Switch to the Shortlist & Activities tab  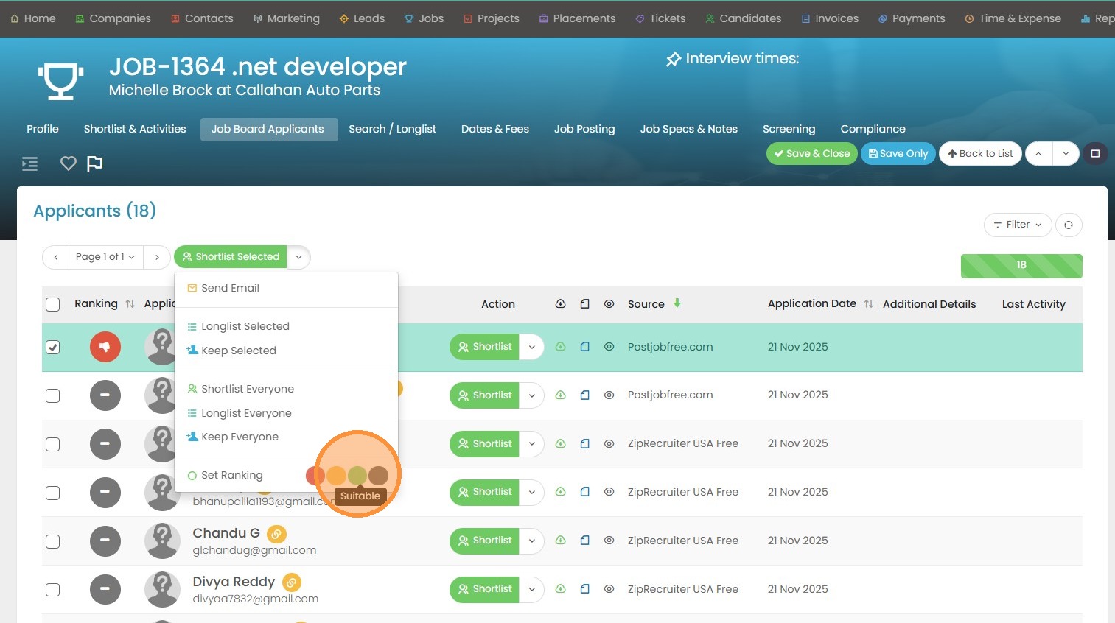pos(135,129)
